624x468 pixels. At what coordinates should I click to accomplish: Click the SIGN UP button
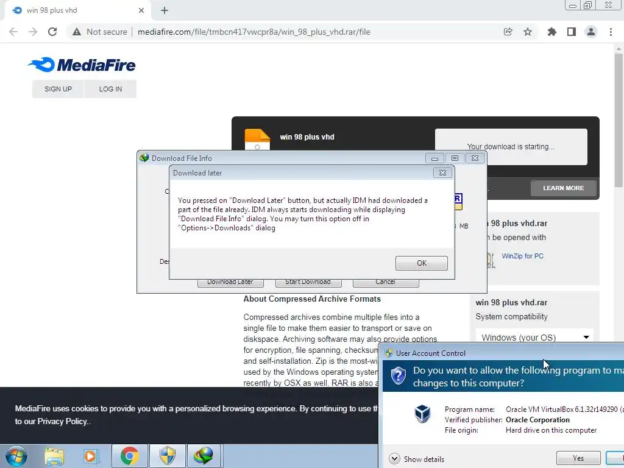[x=58, y=89]
